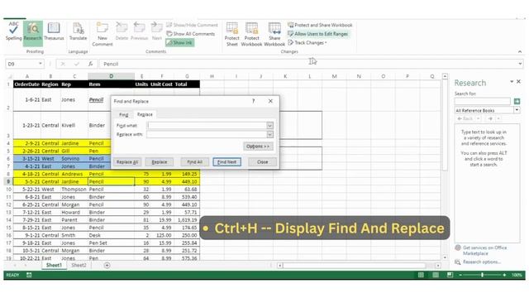Click the Share Workbook icon
Image resolution: width=529 pixels, height=298 pixels.
click(x=274, y=34)
